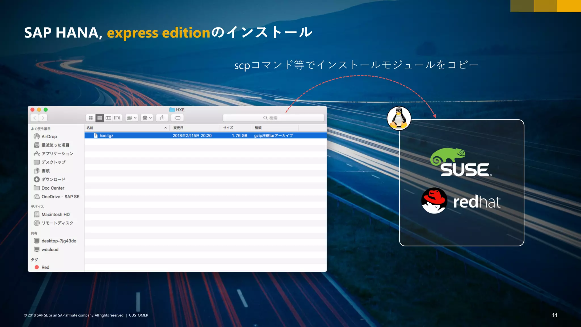Image resolution: width=581 pixels, height=327 pixels.
Task: Switch Finder to cover flow view
Action: coord(117,118)
